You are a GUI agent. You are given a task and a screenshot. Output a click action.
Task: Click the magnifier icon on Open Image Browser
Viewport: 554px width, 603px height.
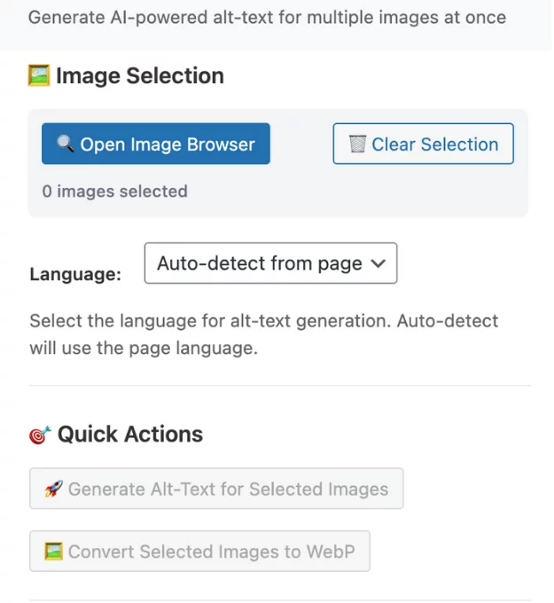66,145
